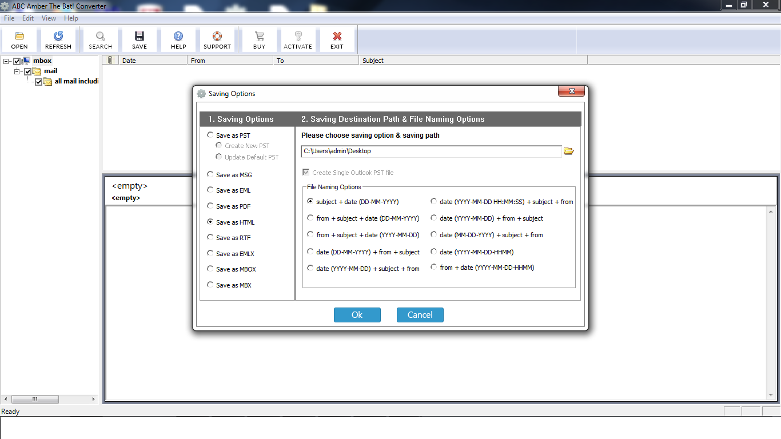Sort by the From column header
The height and width of the screenshot is (439, 781).
230,60
